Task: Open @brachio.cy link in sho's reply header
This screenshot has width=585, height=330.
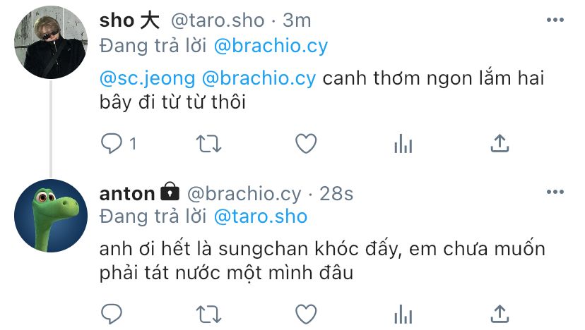Action: (271, 46)
